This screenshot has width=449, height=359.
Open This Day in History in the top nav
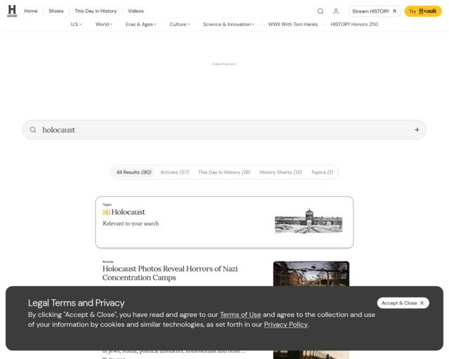(x=95, y=11)
